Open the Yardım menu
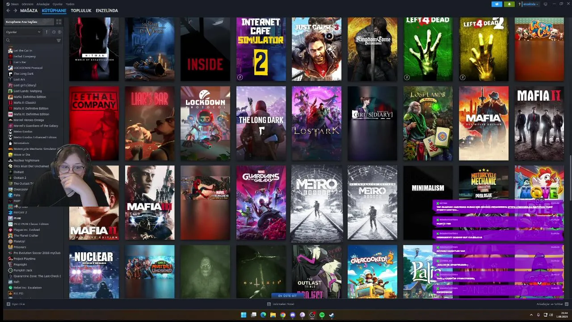The width and height of the screenshot is (572, 322). (x=70, y=4)
